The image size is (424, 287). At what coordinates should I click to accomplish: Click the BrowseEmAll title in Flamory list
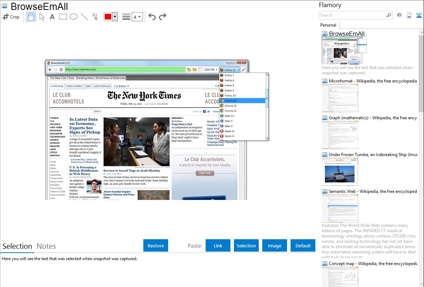click(x=346, y=34)
